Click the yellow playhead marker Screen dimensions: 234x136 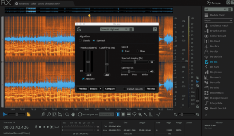click(x=89, y=16)
